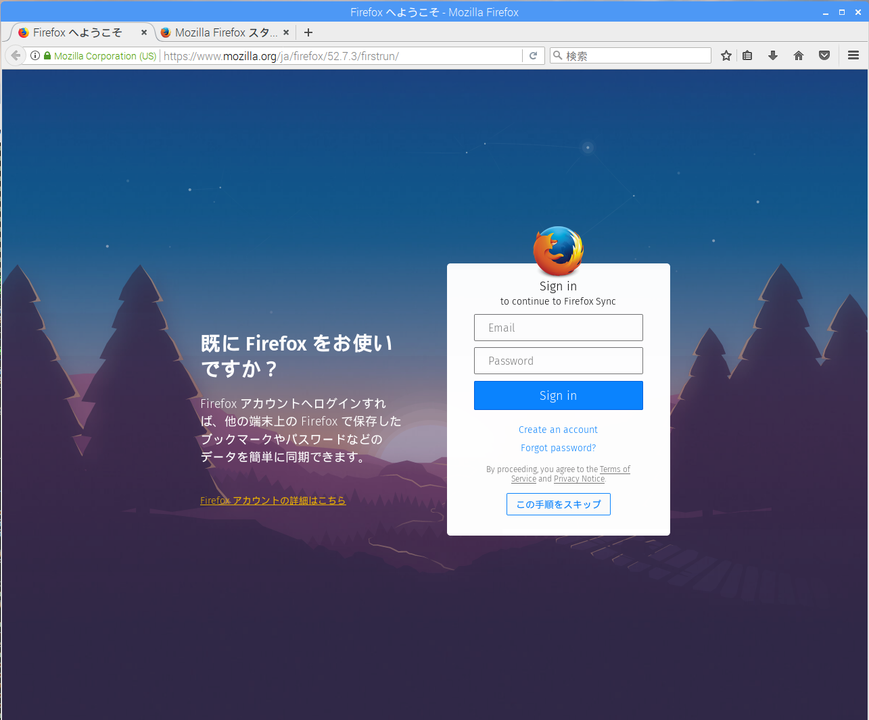Screen dimensions: 869x720
Task: Close the Firefox へようこそ tab
Action: pyautogui.click(x=144, y=32)
